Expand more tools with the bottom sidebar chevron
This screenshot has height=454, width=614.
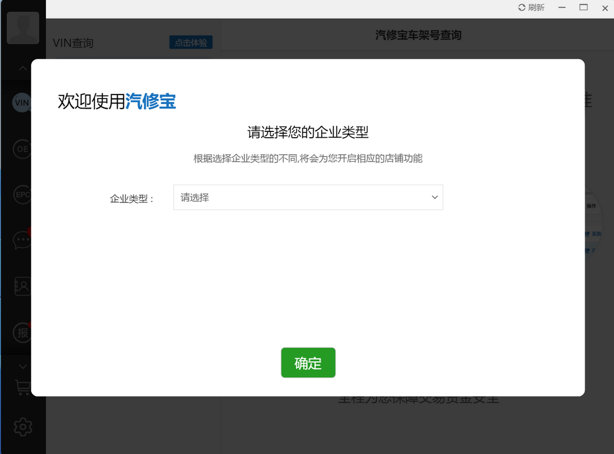(22, 366)
